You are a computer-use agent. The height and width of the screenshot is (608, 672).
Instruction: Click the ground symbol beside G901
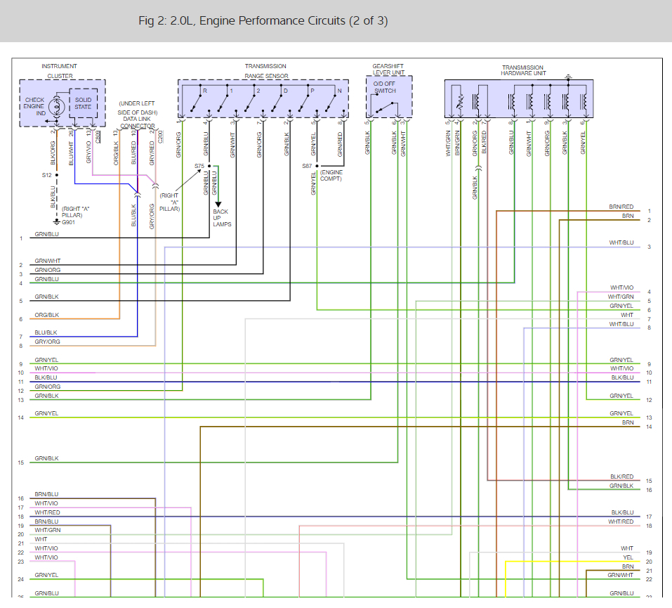click(57, 222)
